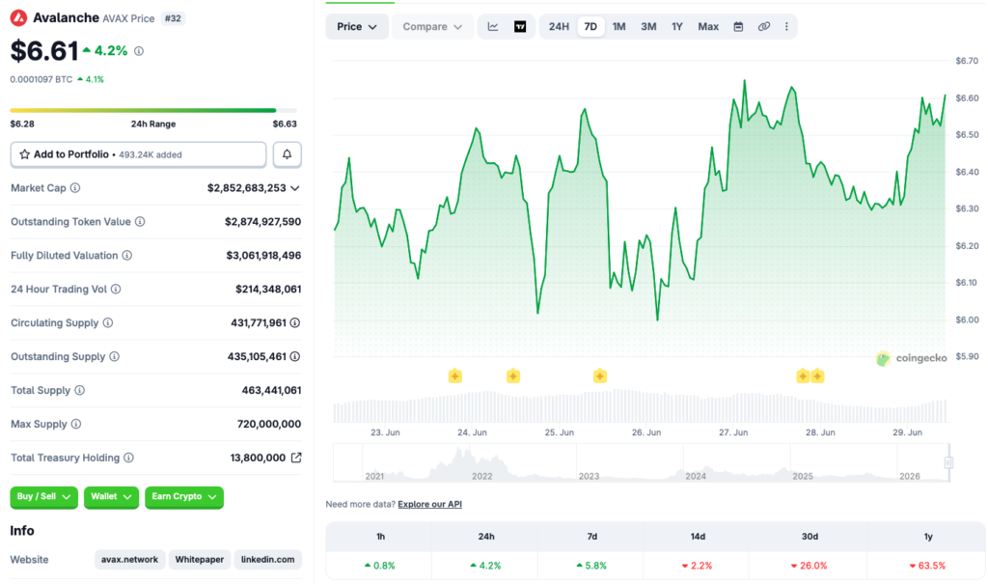Open info icon after 435,105,461 value

point(295,357)
